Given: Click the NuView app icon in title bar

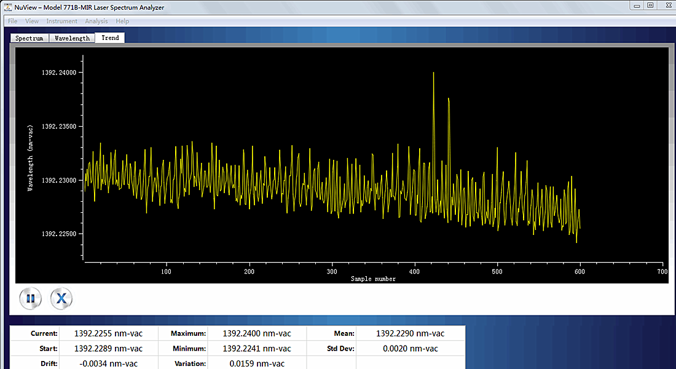Looking at the screenshot, I should coord(7,7).
